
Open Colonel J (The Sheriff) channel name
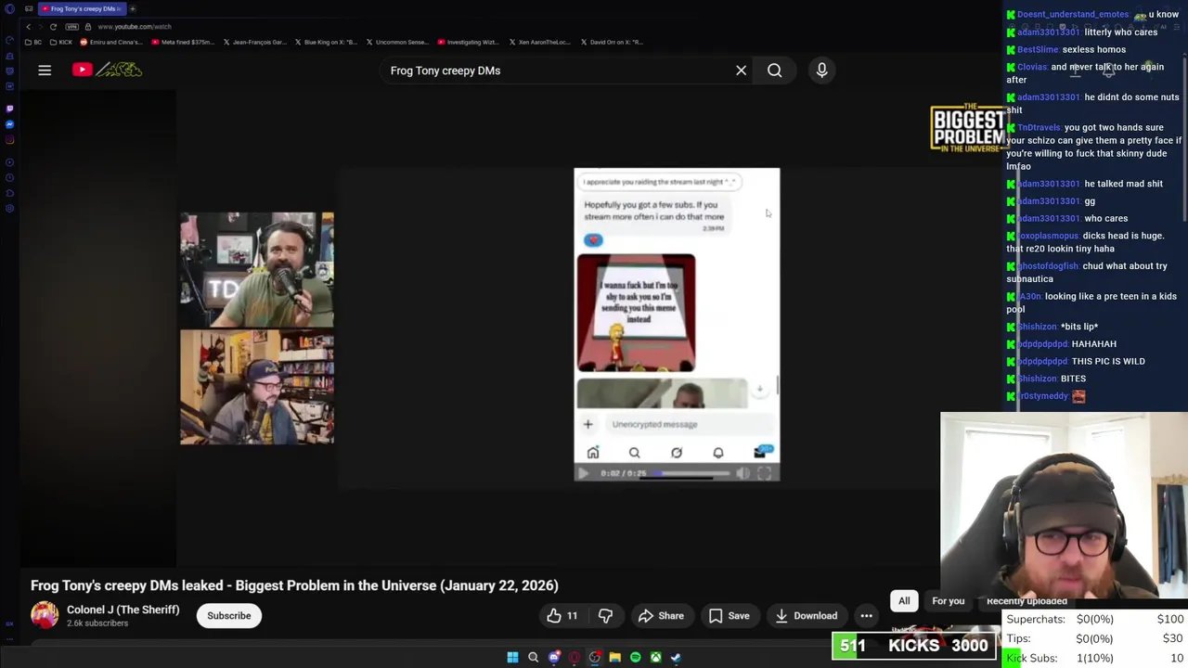[123, 610]
